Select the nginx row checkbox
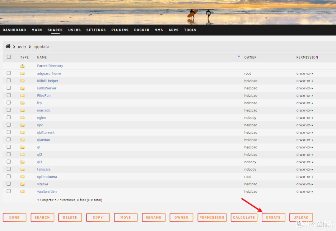 point(9,117)
